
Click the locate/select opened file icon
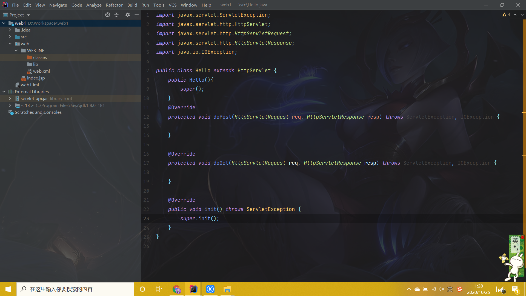point(108,15)
